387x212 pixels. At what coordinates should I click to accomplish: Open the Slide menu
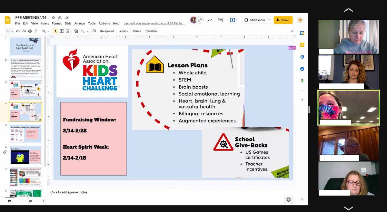coord(68,24)
